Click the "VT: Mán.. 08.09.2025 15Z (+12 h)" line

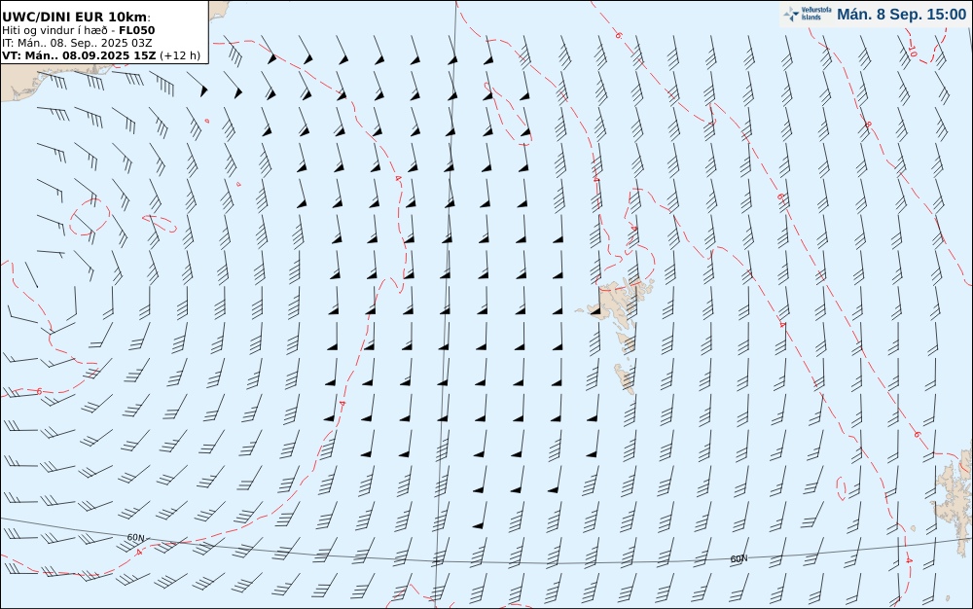(101, 55)
